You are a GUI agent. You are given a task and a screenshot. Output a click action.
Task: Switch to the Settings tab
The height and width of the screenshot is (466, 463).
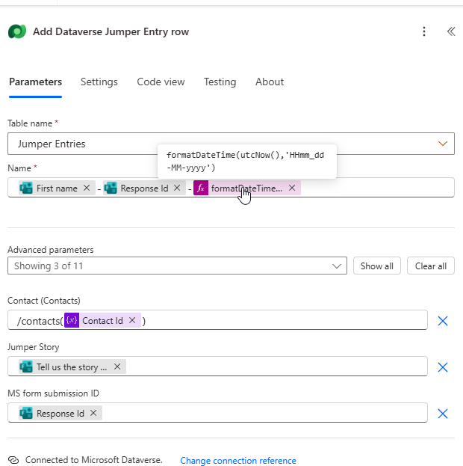point(99,82)
